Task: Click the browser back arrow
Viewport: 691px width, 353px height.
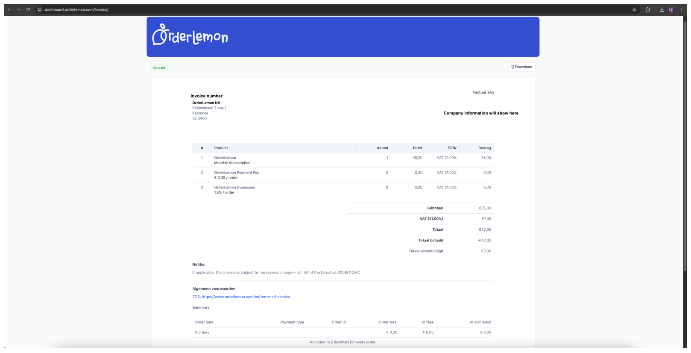Action: point(9,9)
